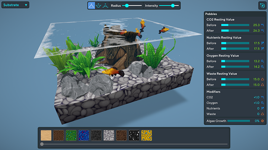The height and width of the screenshot is (150, 268).
Task: Click the Oxygen modifier value +1.0
Action: pyautogui.click(x=256, y=103)
